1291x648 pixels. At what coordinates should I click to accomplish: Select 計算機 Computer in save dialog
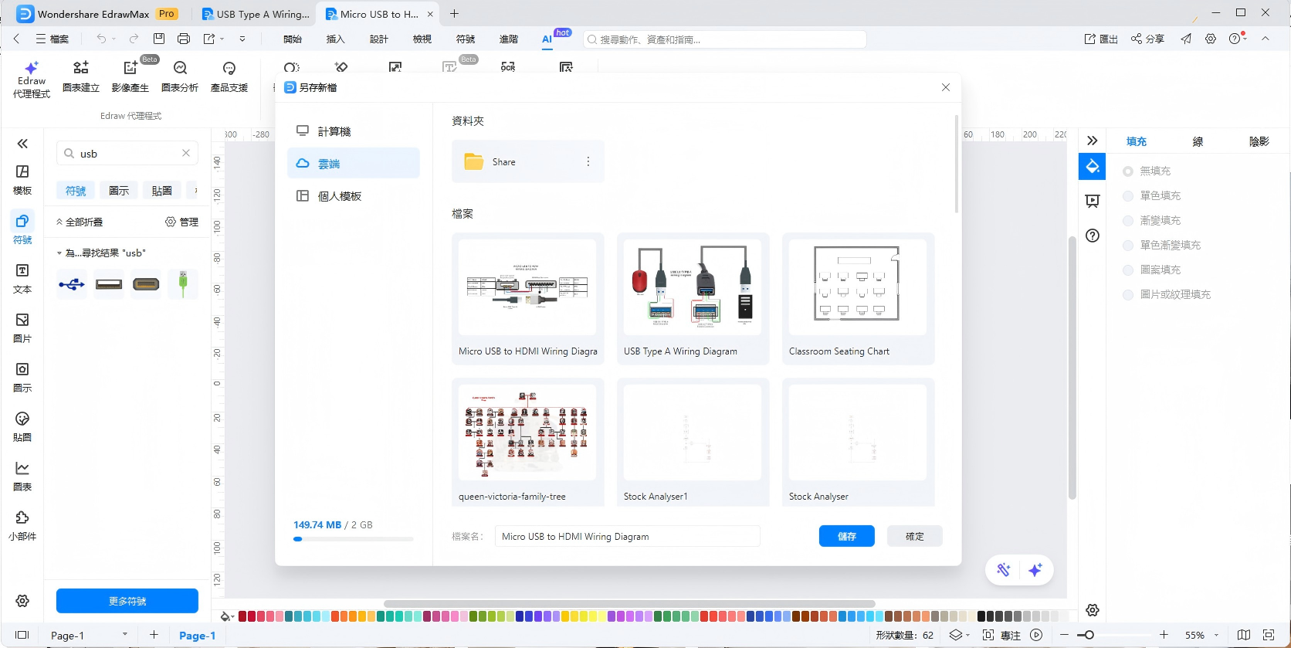coord(354,131)
